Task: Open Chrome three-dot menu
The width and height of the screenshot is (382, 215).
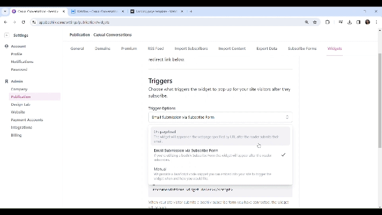Action: tap(377, 22)
